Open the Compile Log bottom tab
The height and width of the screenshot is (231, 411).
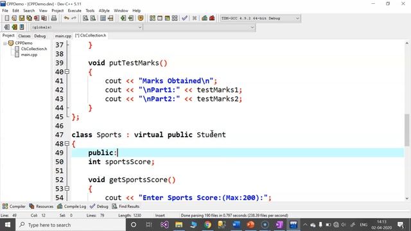(x=71, y=207)
